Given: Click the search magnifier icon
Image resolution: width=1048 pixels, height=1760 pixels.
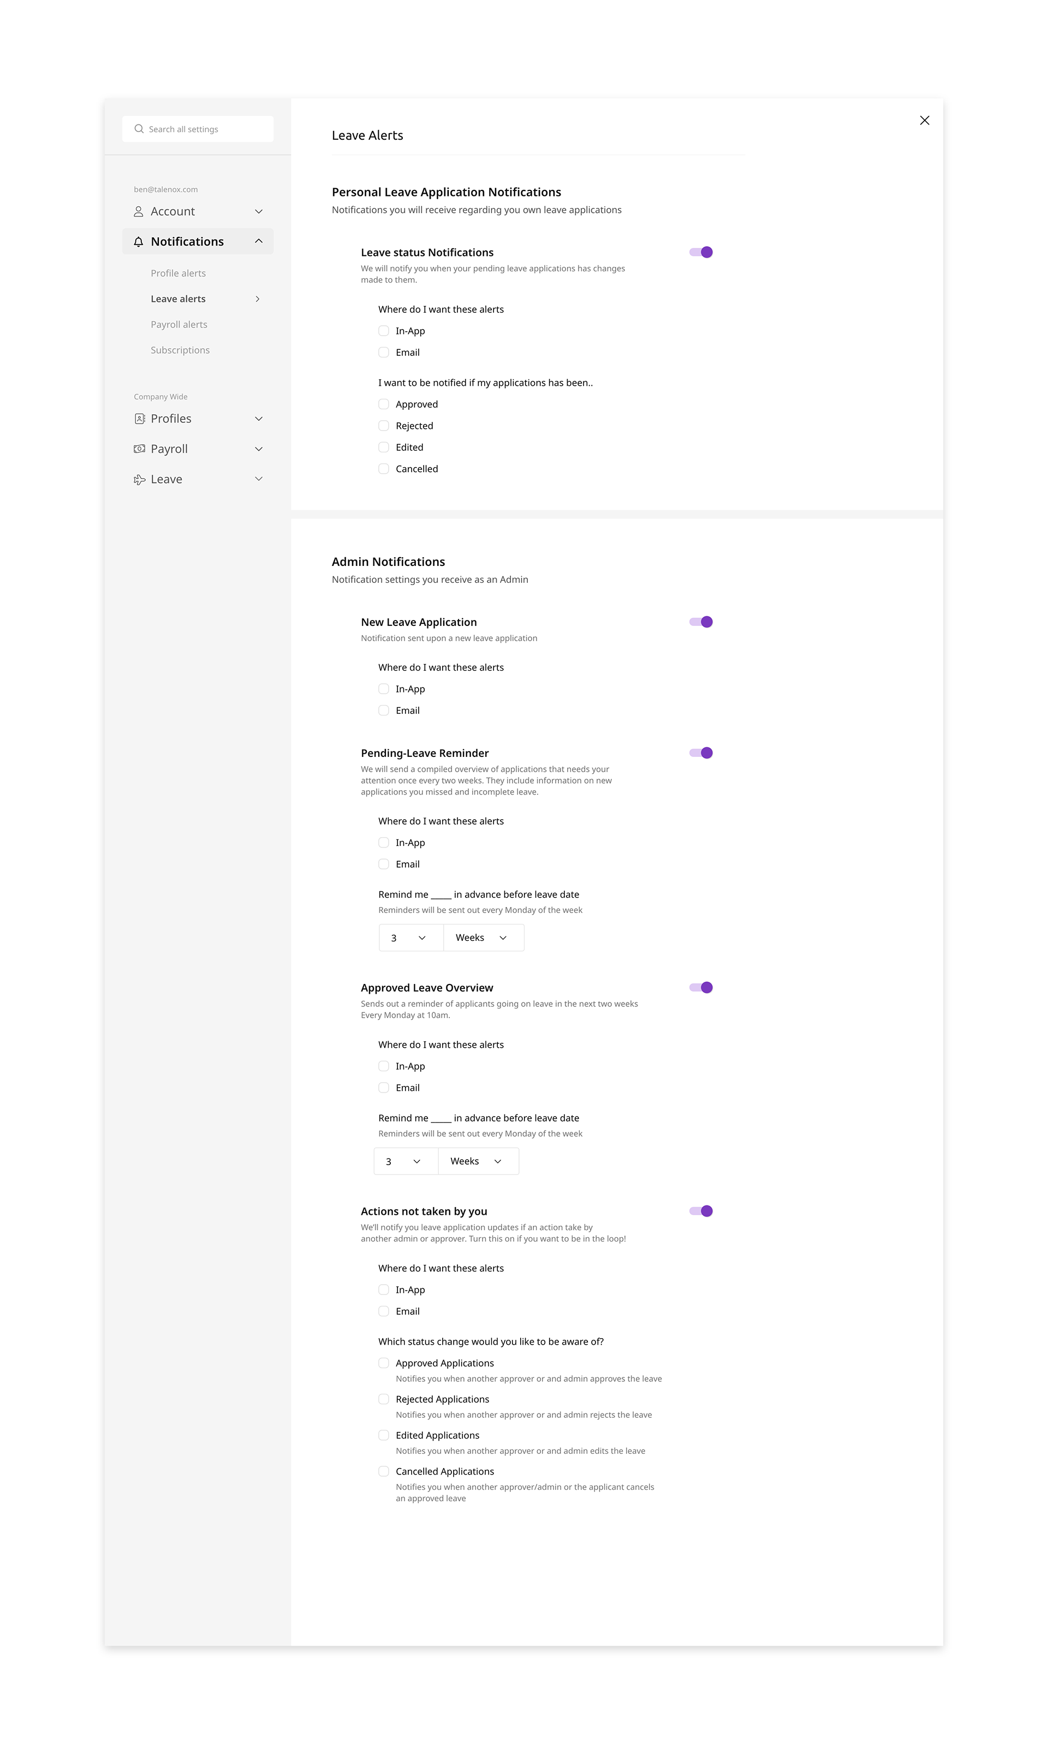Looking at the screenshot, I should coord(139,129).
